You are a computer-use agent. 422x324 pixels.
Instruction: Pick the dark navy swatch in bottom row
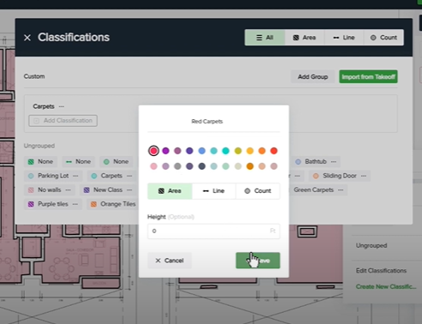pos(202,166)
